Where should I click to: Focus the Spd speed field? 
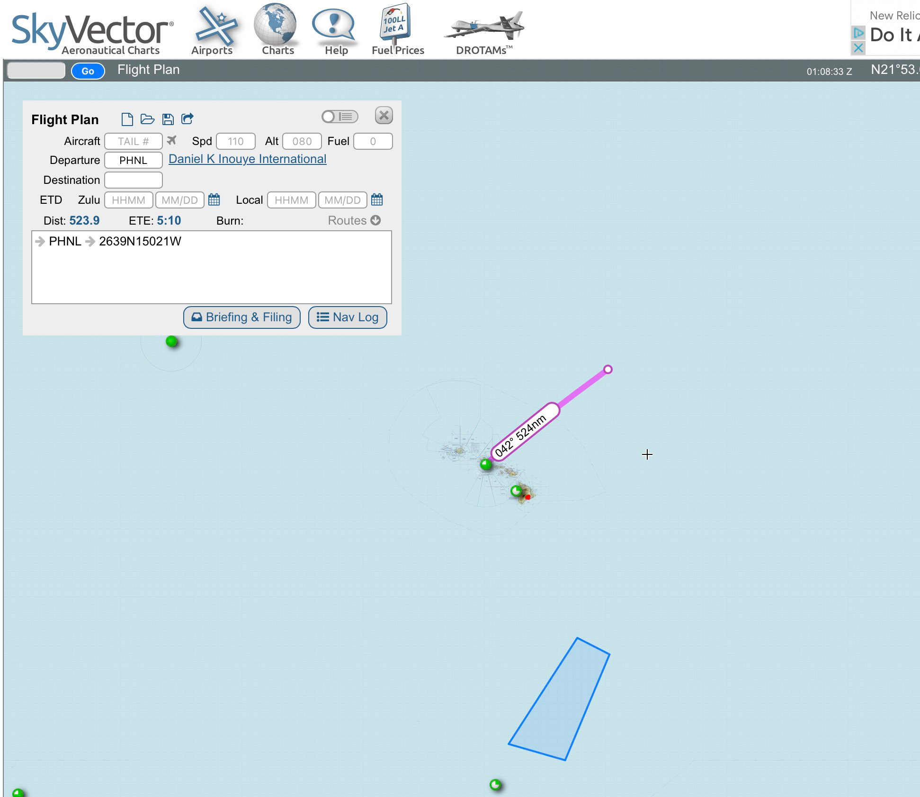[x=236, y=141]
